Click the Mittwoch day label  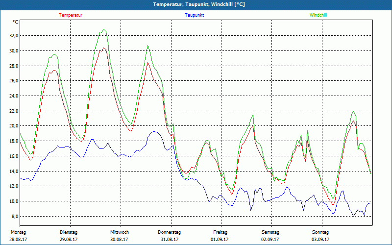coord(120,232)
